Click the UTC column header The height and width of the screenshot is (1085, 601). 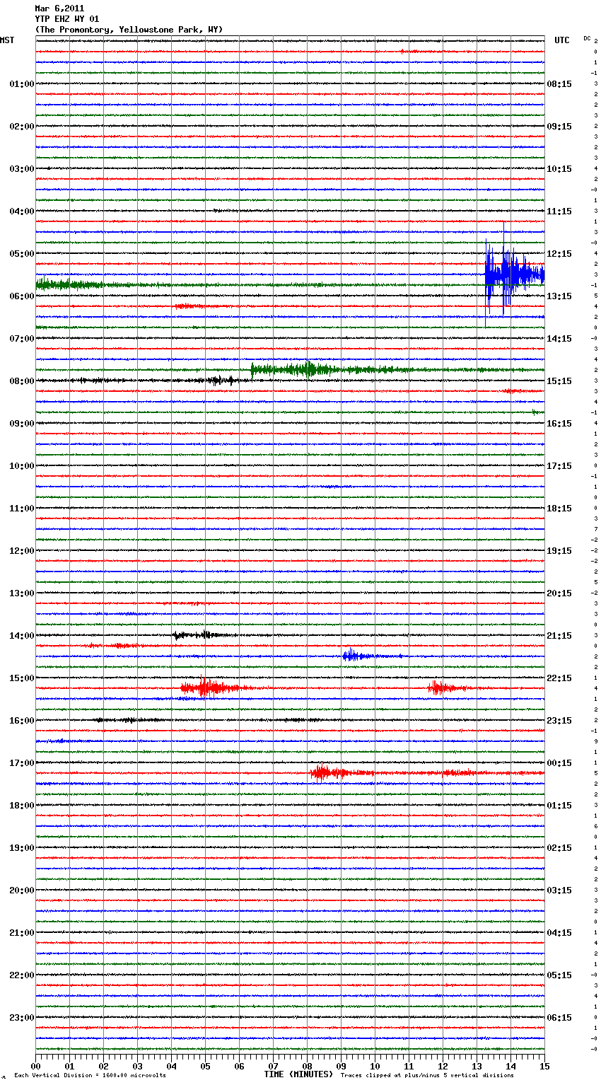561,40
